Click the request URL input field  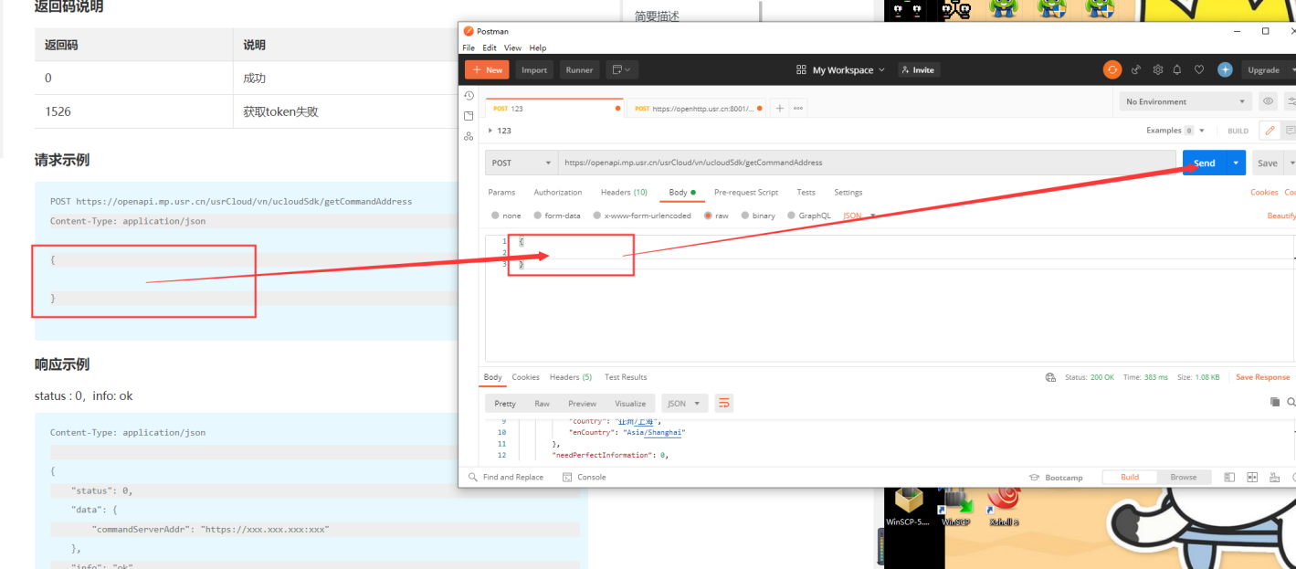click(859, 163)
